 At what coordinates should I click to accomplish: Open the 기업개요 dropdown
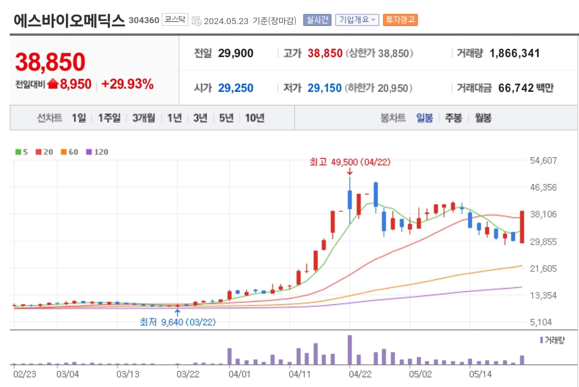point(357,20)
